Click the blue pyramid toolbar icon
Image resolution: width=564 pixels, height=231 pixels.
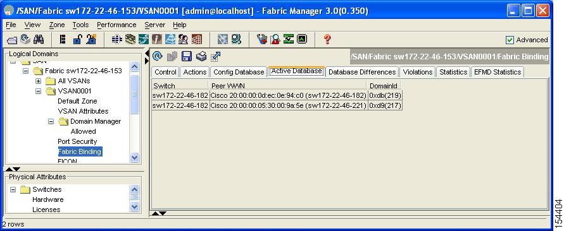(x=170, y=40)
